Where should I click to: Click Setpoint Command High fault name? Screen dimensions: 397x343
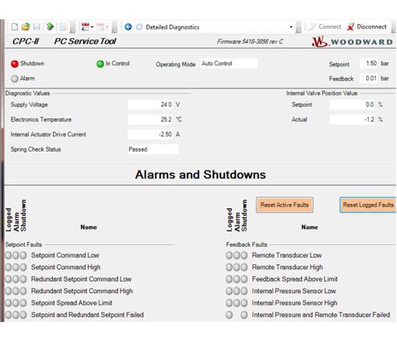[65, 267]
